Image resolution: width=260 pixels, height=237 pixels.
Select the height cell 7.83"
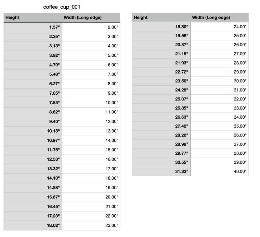pyautogui.click(x=33, y=103)
